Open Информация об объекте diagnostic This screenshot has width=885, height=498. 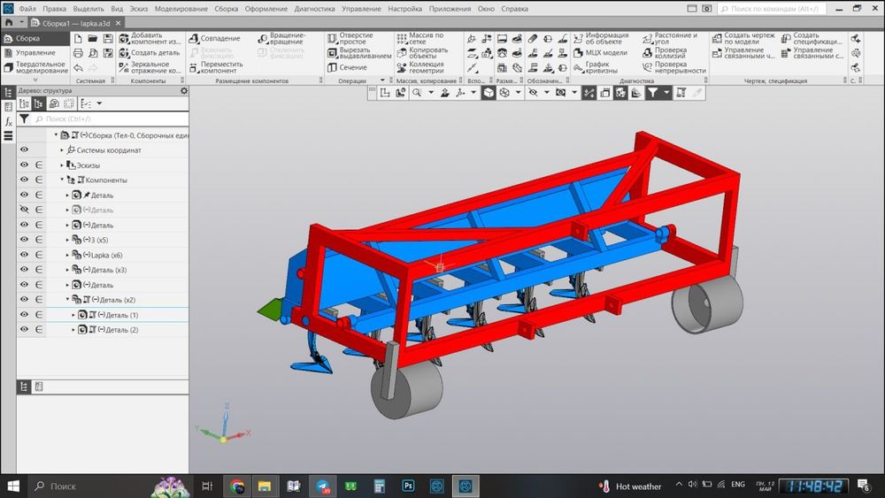click(601, 38)
